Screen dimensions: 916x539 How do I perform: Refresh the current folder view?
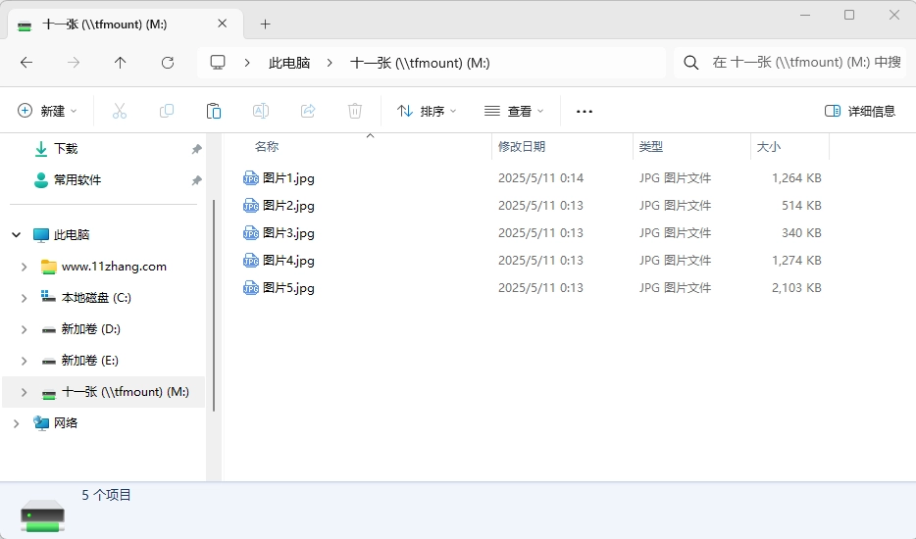pos(168,63)
